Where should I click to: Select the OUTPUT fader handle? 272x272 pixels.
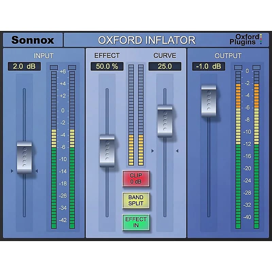pos(208,100)
